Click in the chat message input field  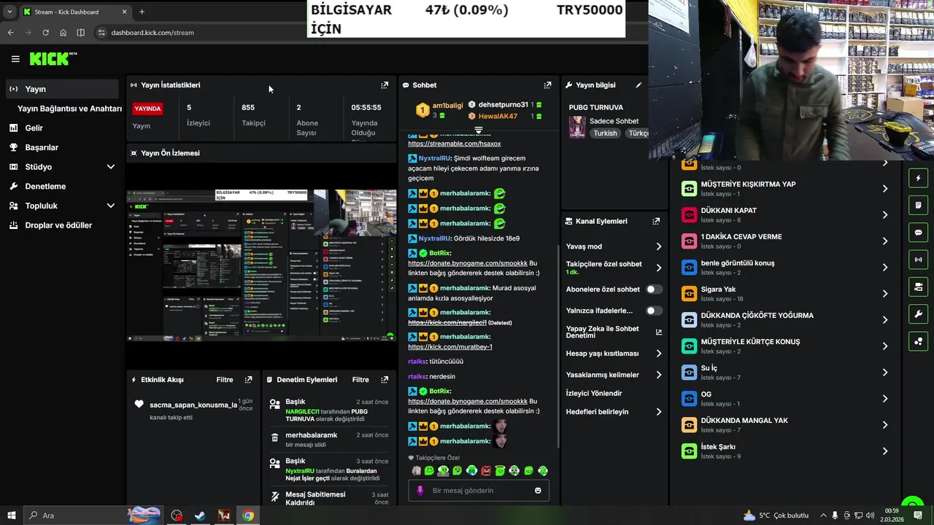pyautogui.click(x=479, y=491)
